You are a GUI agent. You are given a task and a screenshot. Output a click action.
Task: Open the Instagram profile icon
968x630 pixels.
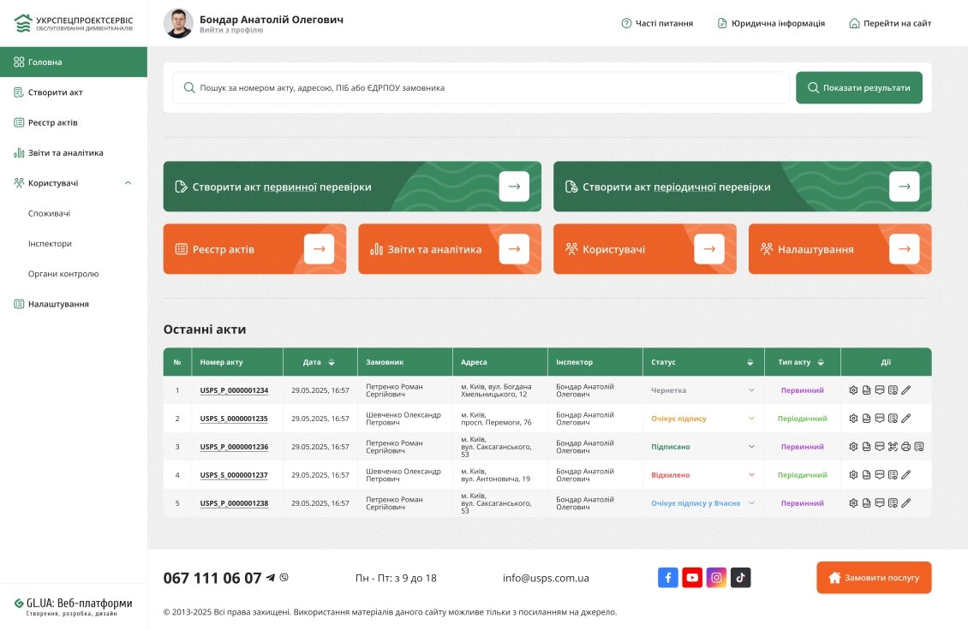click(x=716, y=578)
